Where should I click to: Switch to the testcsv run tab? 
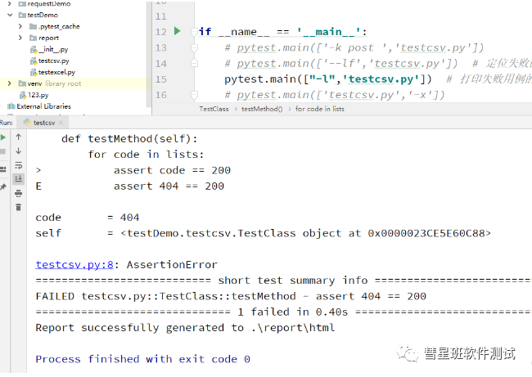pyautogui.click(x=44, y=123)
